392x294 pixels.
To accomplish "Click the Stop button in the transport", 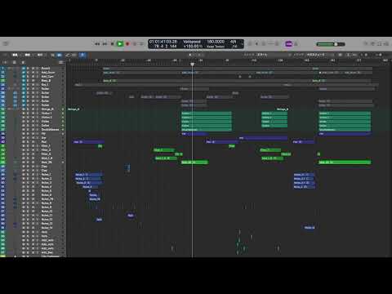I will tap(112, 44).
